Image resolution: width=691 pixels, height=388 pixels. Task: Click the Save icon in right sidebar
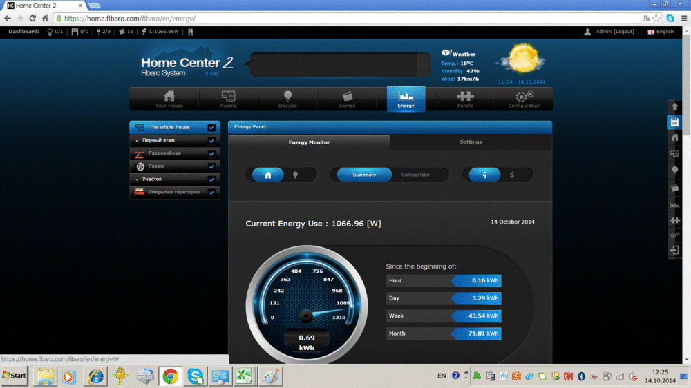pos(675,122)
